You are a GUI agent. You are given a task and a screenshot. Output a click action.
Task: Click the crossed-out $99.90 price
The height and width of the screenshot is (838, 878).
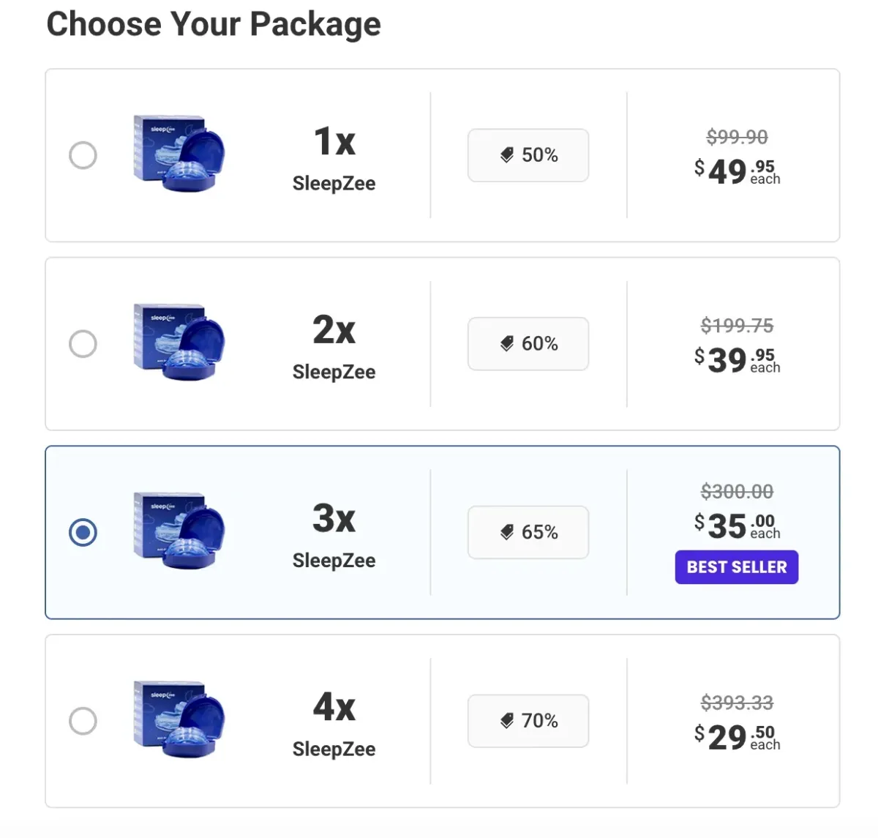click(738, 136)
